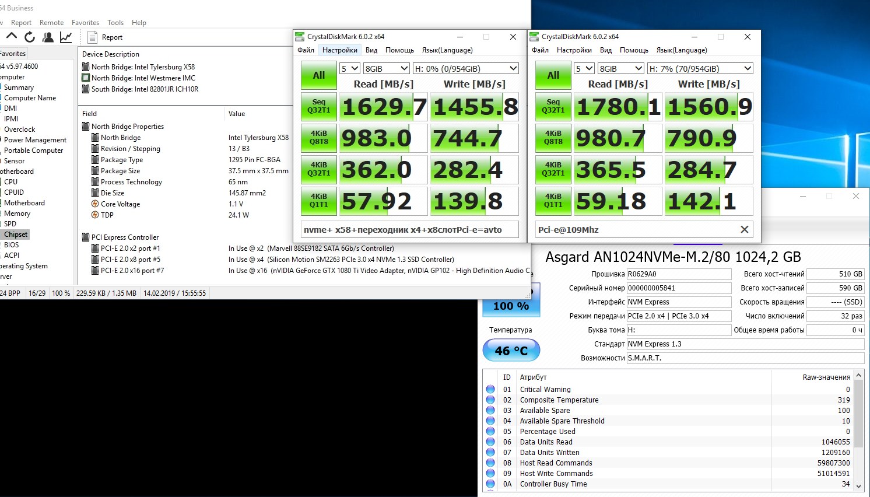Image resolution: width=870 pixels, height=497 pixels.
Task: Switch to the Favorites tab in AIDA64 side panel
Action: [x=13, y=54]
